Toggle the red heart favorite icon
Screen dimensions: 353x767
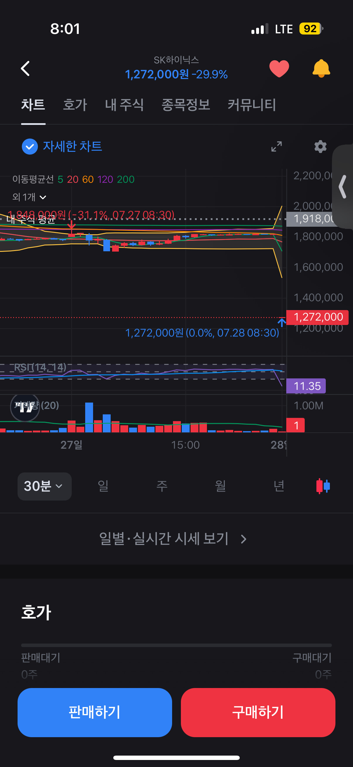coord(279,68)
